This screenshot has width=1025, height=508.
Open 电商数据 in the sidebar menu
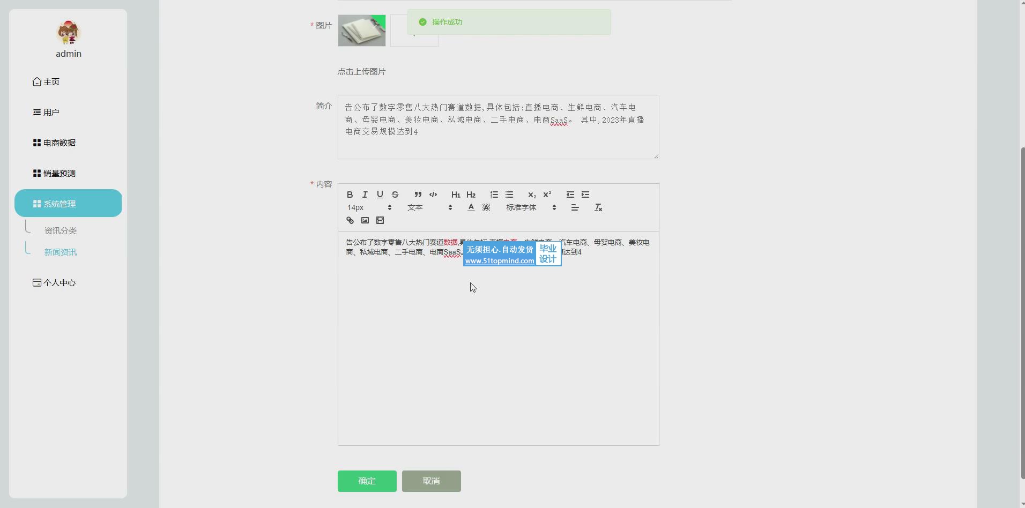coord(60,143)
